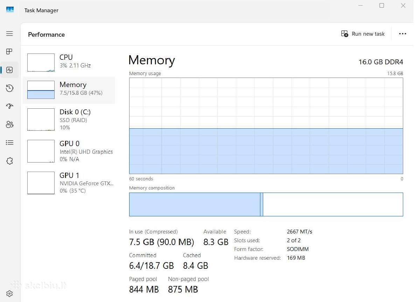Switch to the Users page
The width and height of the screenshot is (420, 302).
pos(9,124)
